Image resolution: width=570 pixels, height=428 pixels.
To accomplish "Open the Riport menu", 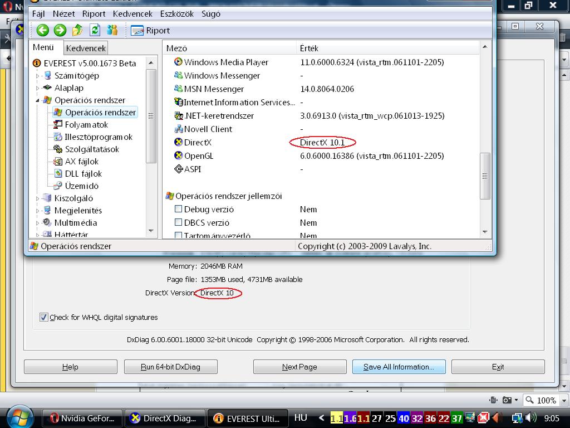I will pyautogui.click(x=94, y=14).
